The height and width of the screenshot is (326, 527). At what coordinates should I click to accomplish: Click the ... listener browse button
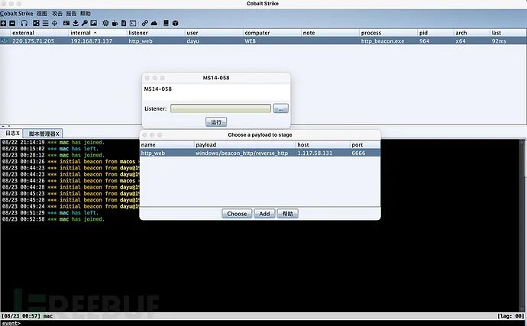280,108
